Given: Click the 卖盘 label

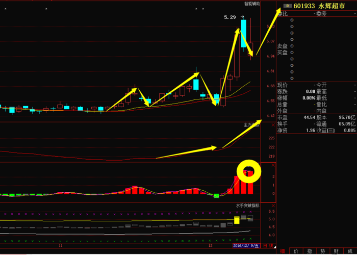Looking at the screenshot, I should [283, 46].
